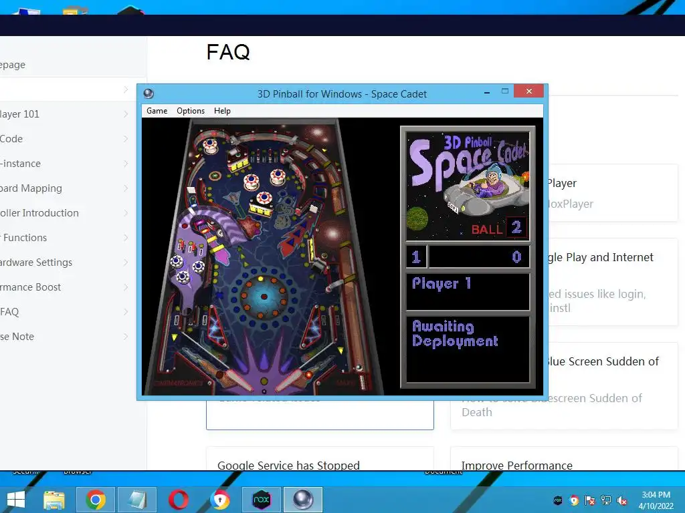The width and height of the screenshot is (685, 513).
Task: Open the 'gle Play and Internet' card
Action: [x=601, y=258]
